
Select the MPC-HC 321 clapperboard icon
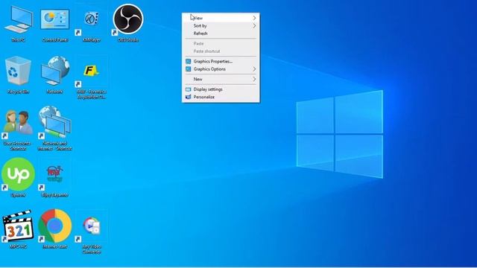tap(18, 226)
